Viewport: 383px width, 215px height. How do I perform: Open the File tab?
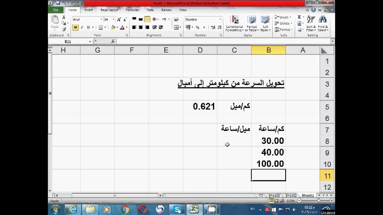pos(56,10)
